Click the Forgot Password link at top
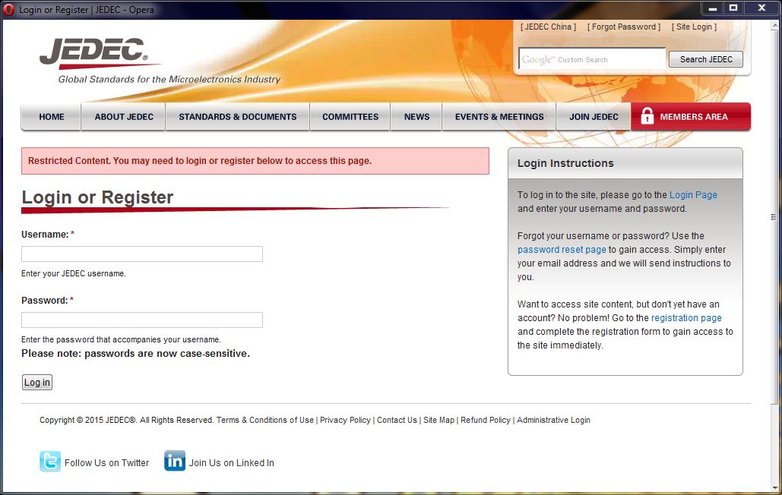Viewport: 782px width, 495px height. pos(623,27)
